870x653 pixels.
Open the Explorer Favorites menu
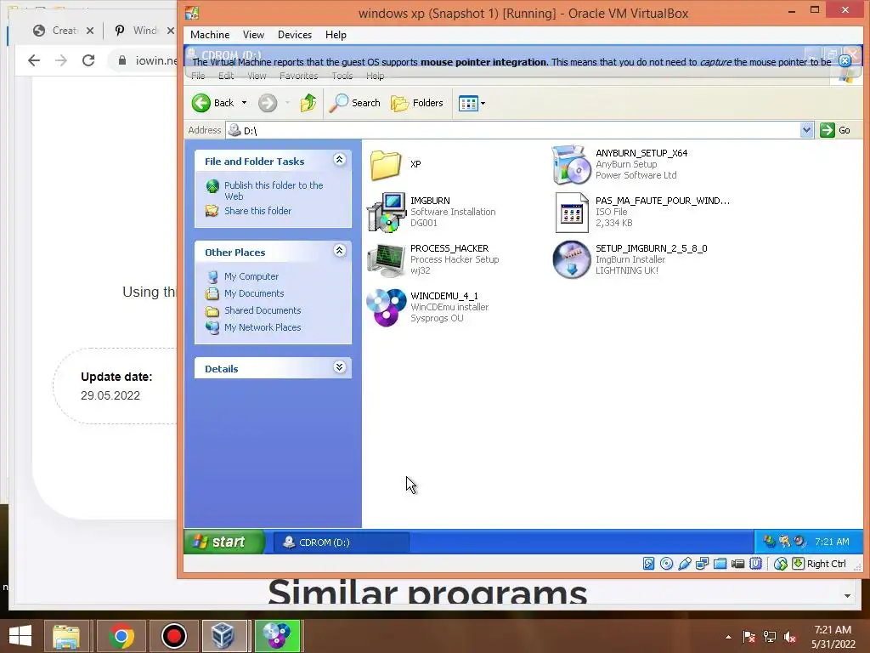(x=298, y=76)
